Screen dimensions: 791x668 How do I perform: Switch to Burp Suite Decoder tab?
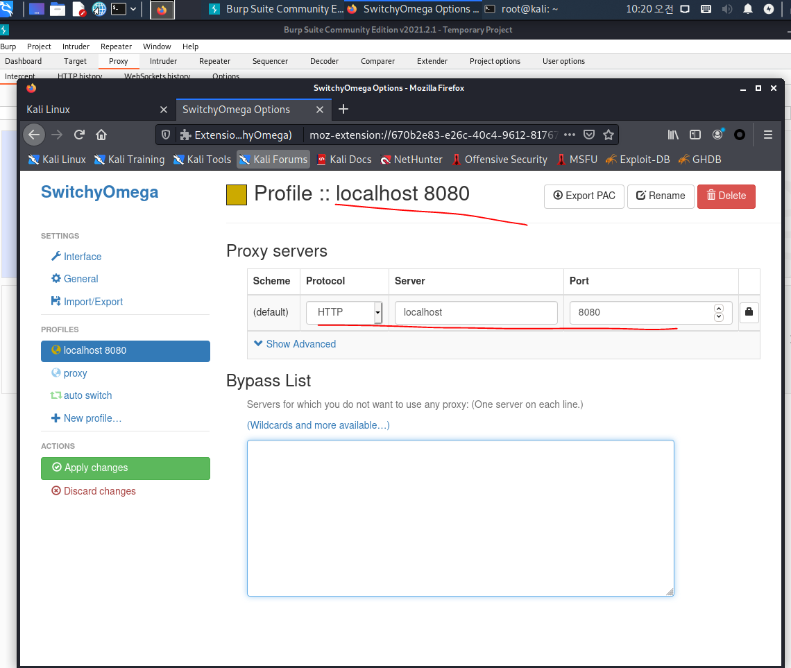click(324, 61)
